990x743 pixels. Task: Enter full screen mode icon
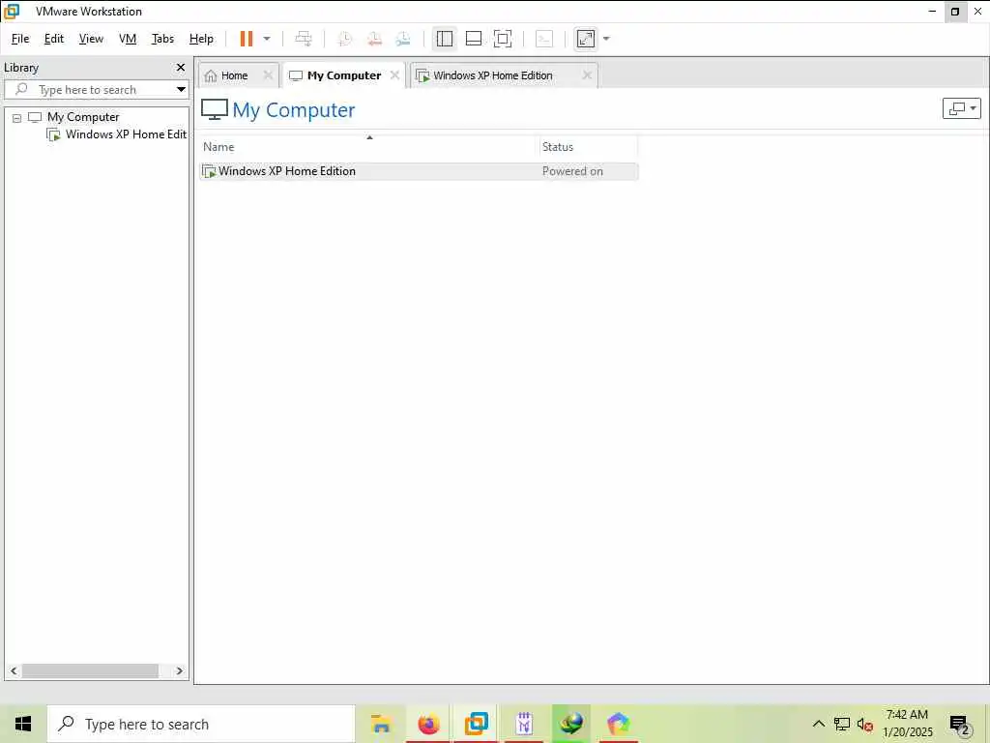pos(503,39)
